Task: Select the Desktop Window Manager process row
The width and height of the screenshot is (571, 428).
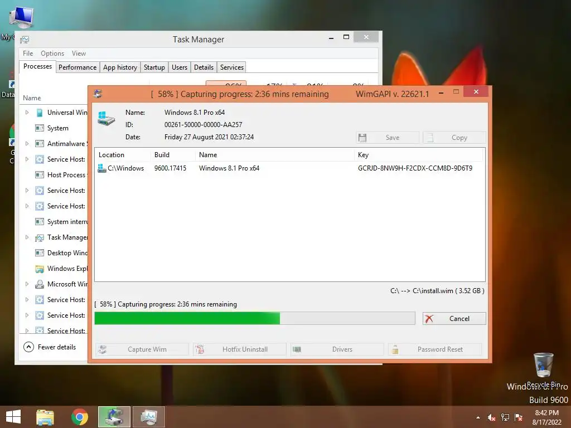Action: click(54, 253)
